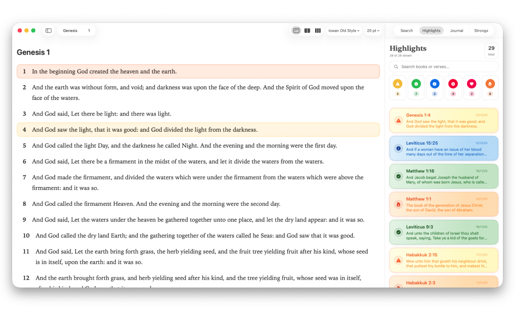
Task: Switch to the Search tab
Action: click(406, 30)
